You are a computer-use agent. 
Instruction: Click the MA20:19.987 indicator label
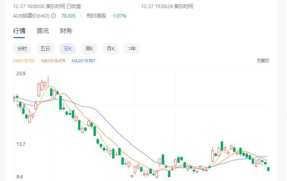tap(83, 61)
